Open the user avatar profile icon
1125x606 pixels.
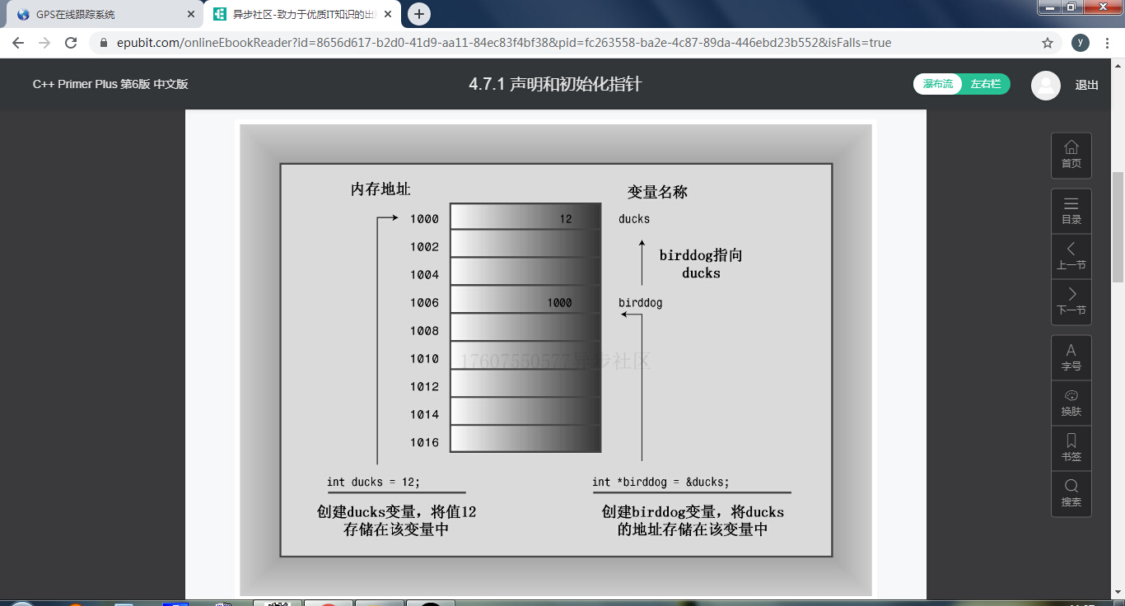(x=1045, y=84)
